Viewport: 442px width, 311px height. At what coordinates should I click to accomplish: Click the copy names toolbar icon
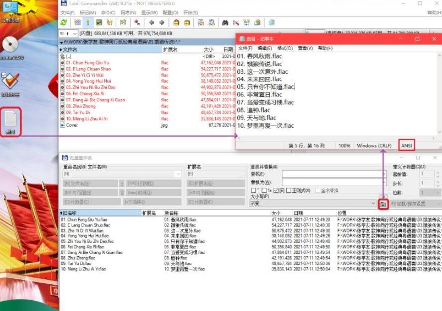(x=257, y=23)
